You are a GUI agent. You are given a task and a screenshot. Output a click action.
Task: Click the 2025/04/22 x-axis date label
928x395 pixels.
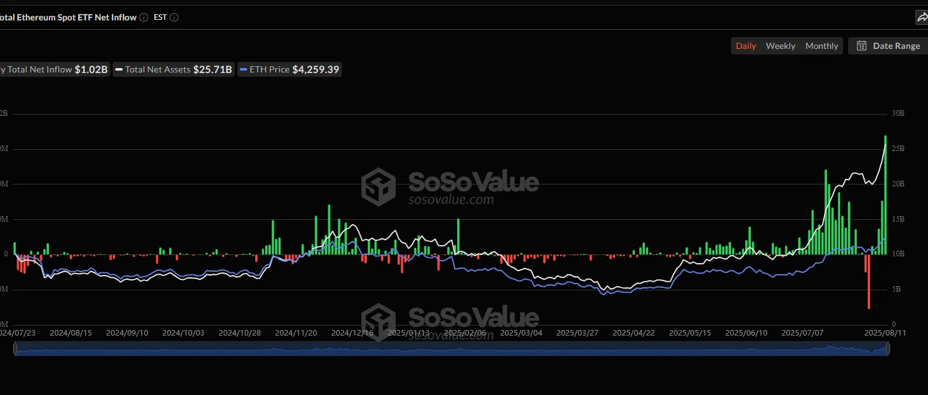633,332
